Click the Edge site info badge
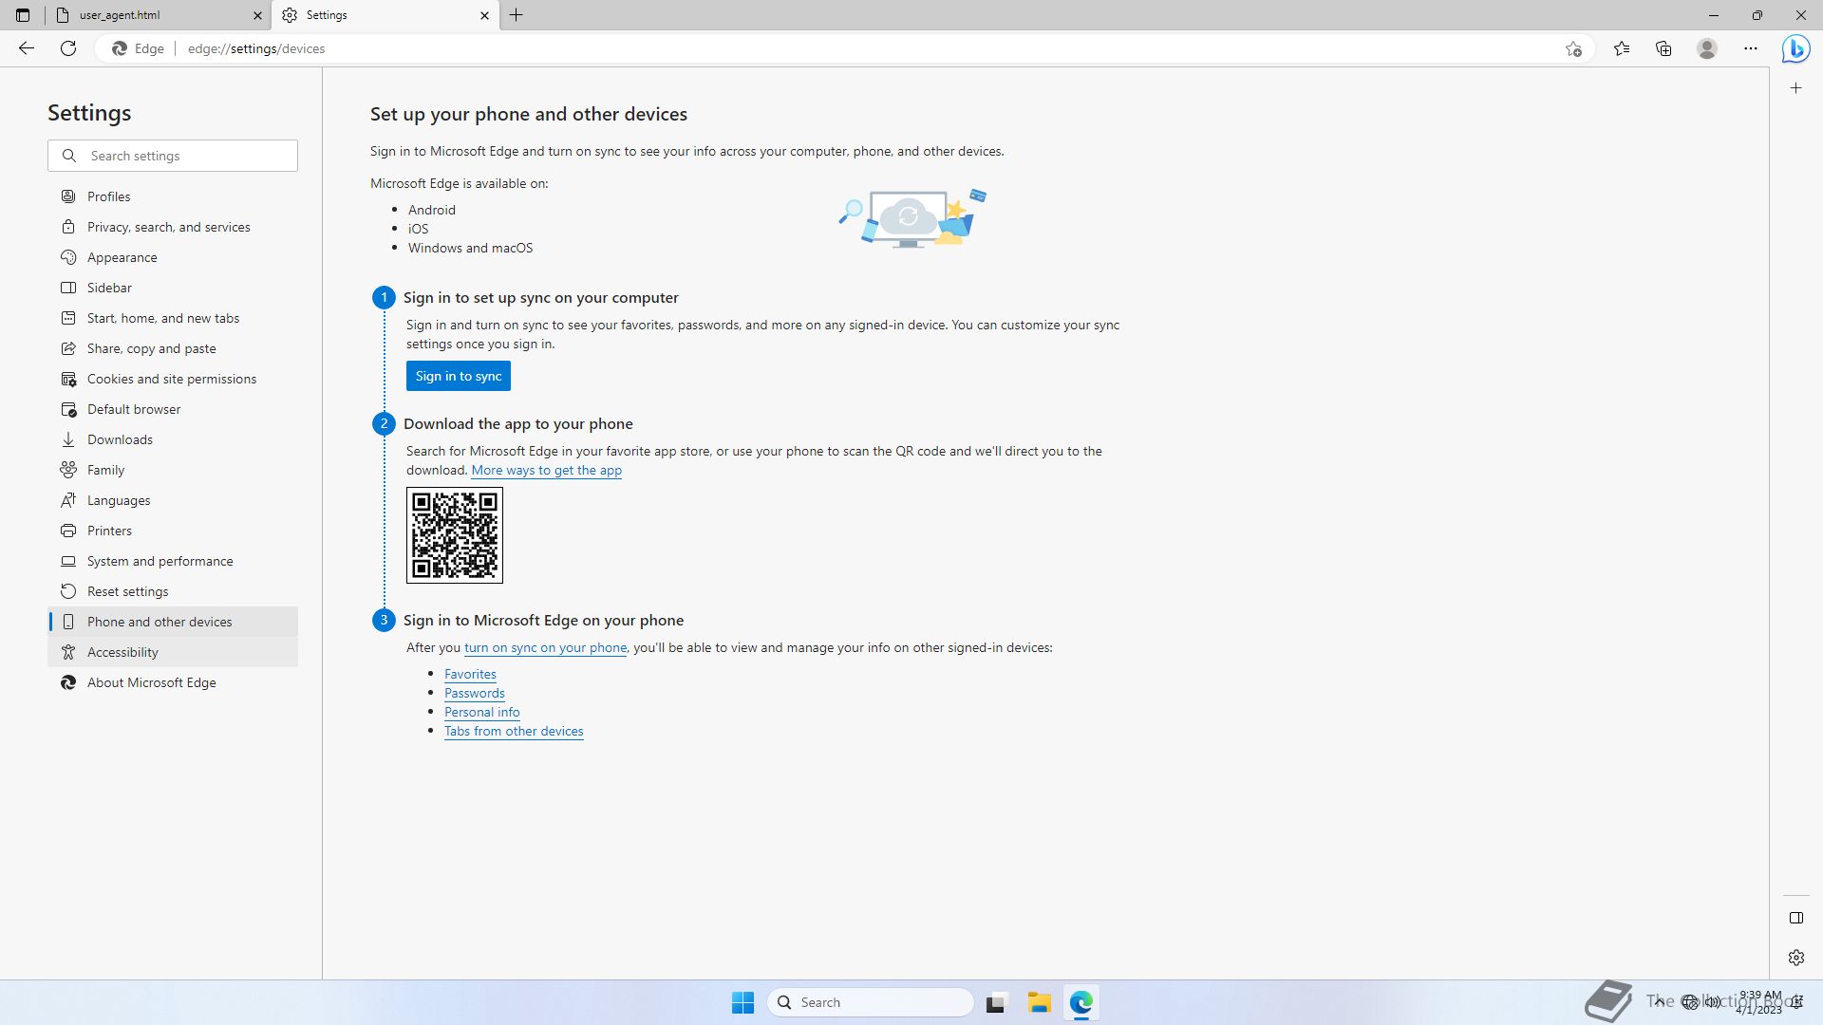 (139, 48)
